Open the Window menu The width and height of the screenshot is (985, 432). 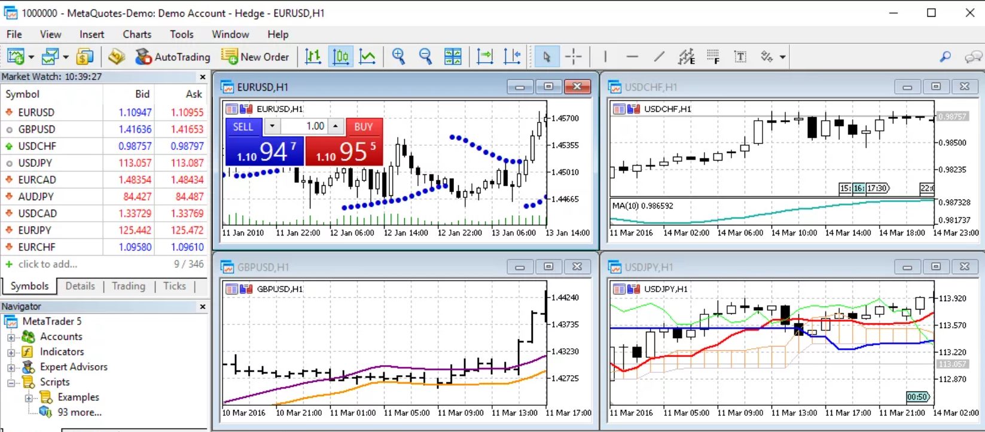230,34
